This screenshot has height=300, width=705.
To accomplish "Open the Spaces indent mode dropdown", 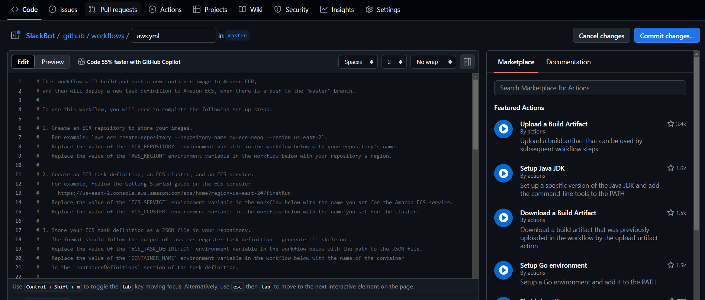I will tap(358, 62).
